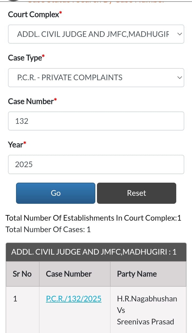The height and width of the screenshot is (333, 192).
Task: Open the P.C.R./132/2025 case link
Action: tap(74, 298)
